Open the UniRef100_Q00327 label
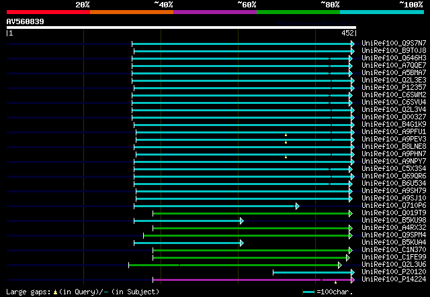The width and height of the screenshot is (430, 297). point(394,117)
